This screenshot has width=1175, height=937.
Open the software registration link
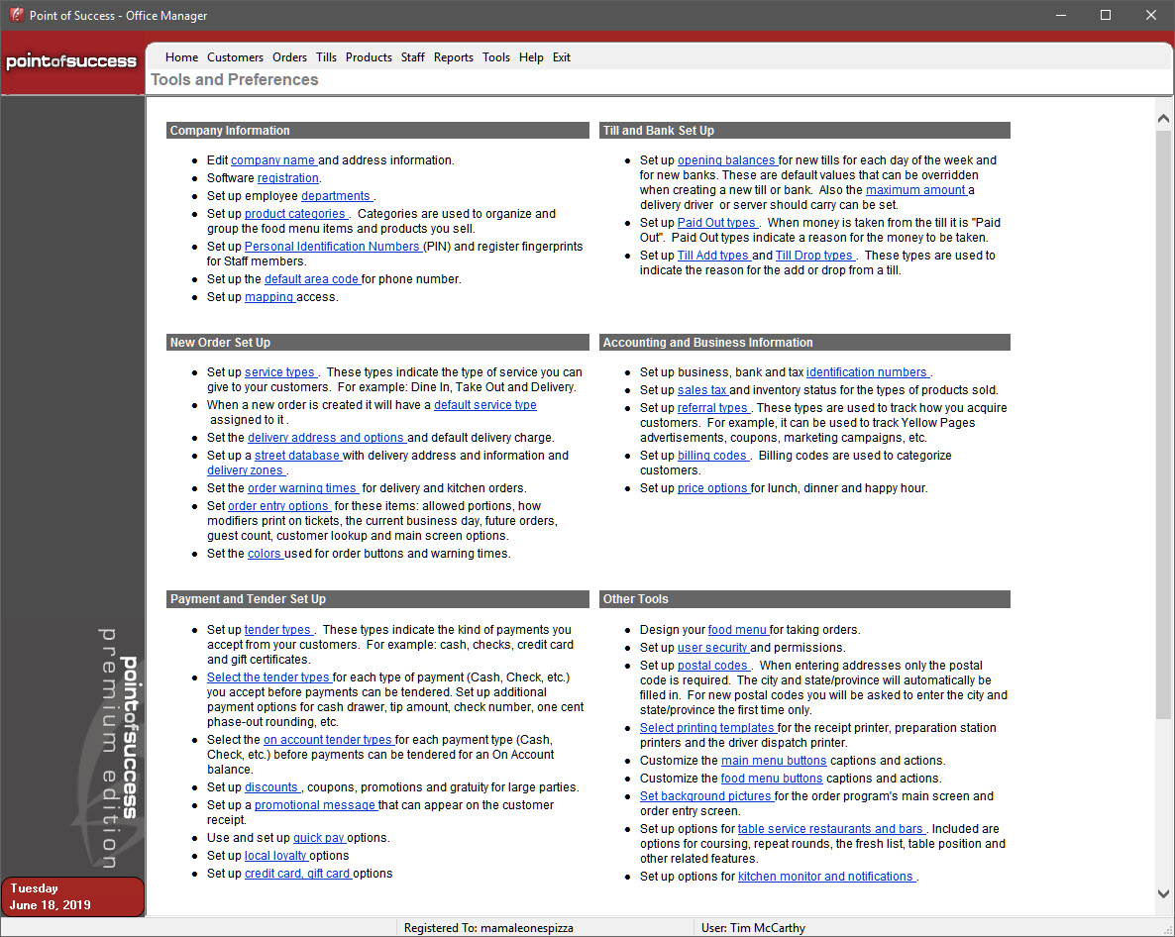(x=287, y=178)
